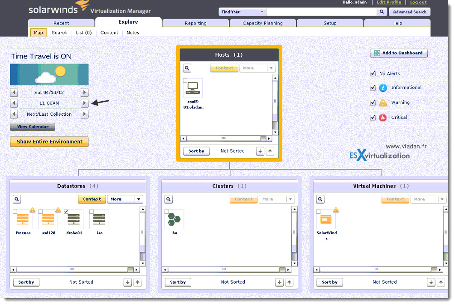The width and height of the screenshot is (455, 305).
Task: Select the ssd128 datastore icon
Action: (48, 220)
